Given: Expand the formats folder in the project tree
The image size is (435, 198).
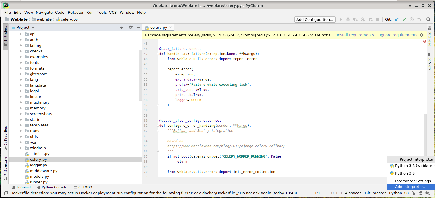Looking at the screenshot, I should click(x=20, y=68).
